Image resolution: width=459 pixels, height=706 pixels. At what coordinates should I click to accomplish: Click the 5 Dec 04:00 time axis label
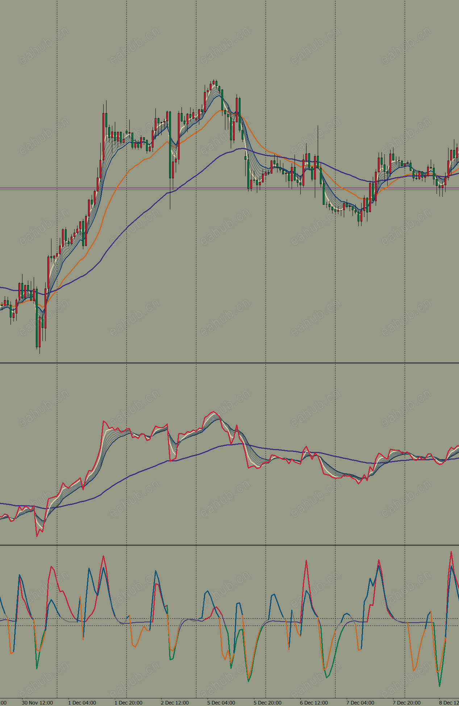pyautogui.click(x=221, y=702)
